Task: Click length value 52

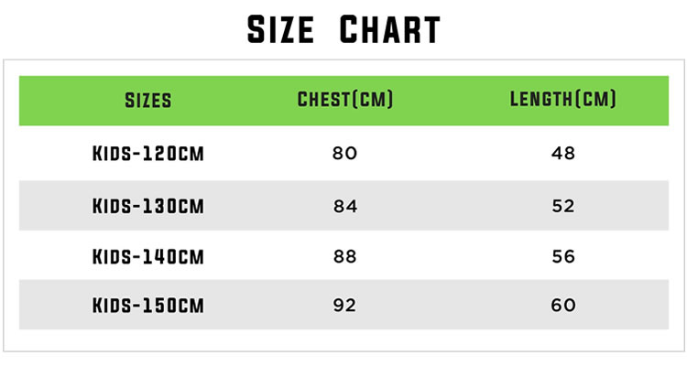Action: coord(563,206)
